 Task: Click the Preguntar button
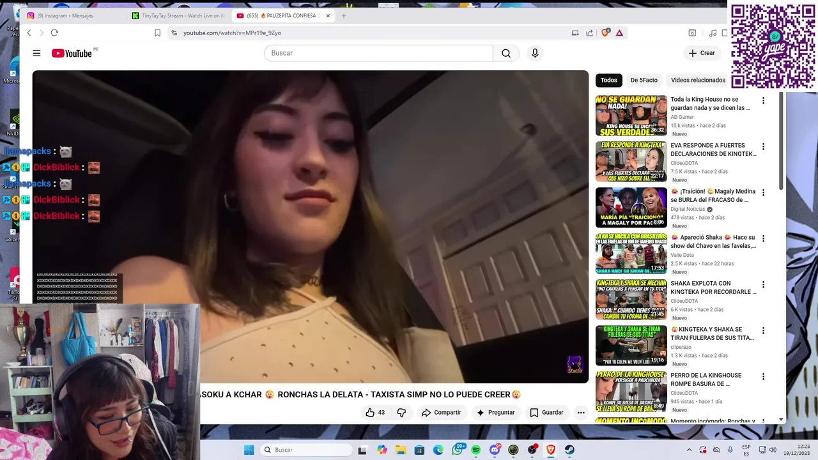(x=495, y=413)
